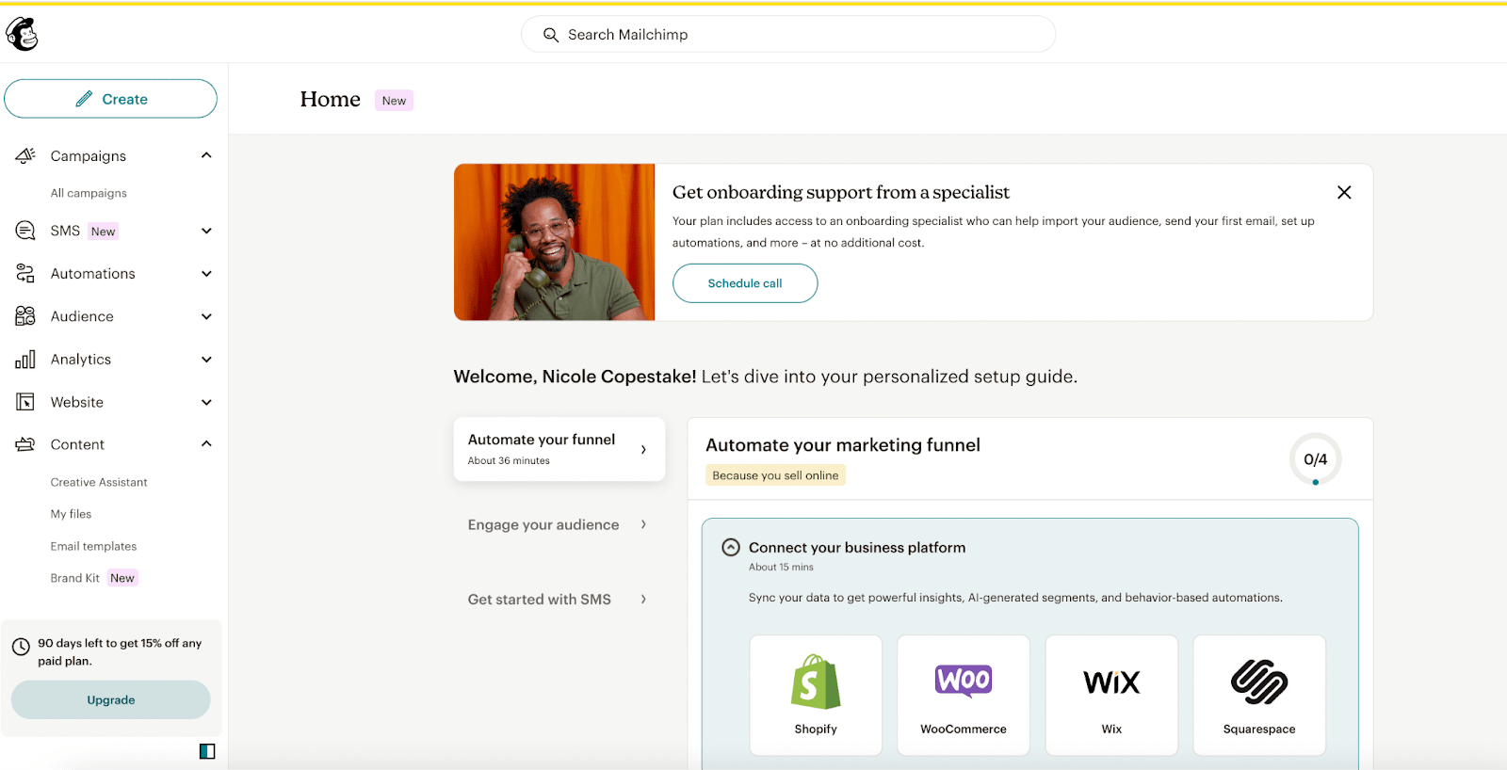Click the Audience people icon

(25, 316)
